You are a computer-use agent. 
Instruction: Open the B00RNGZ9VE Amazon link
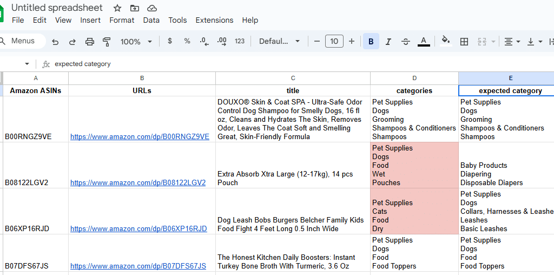140,137
